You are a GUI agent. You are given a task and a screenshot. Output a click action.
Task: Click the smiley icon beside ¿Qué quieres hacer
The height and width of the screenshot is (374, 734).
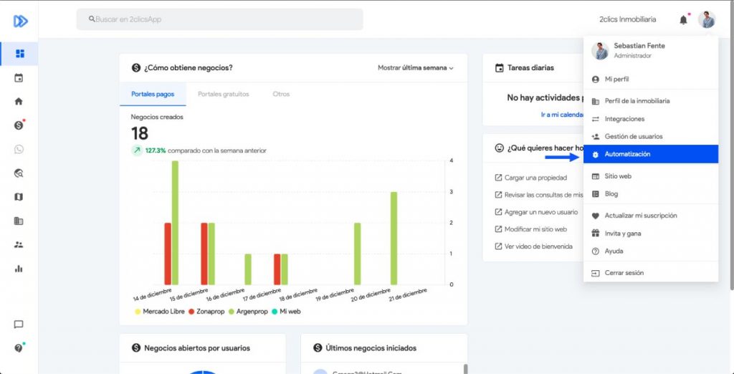(500, 148)
